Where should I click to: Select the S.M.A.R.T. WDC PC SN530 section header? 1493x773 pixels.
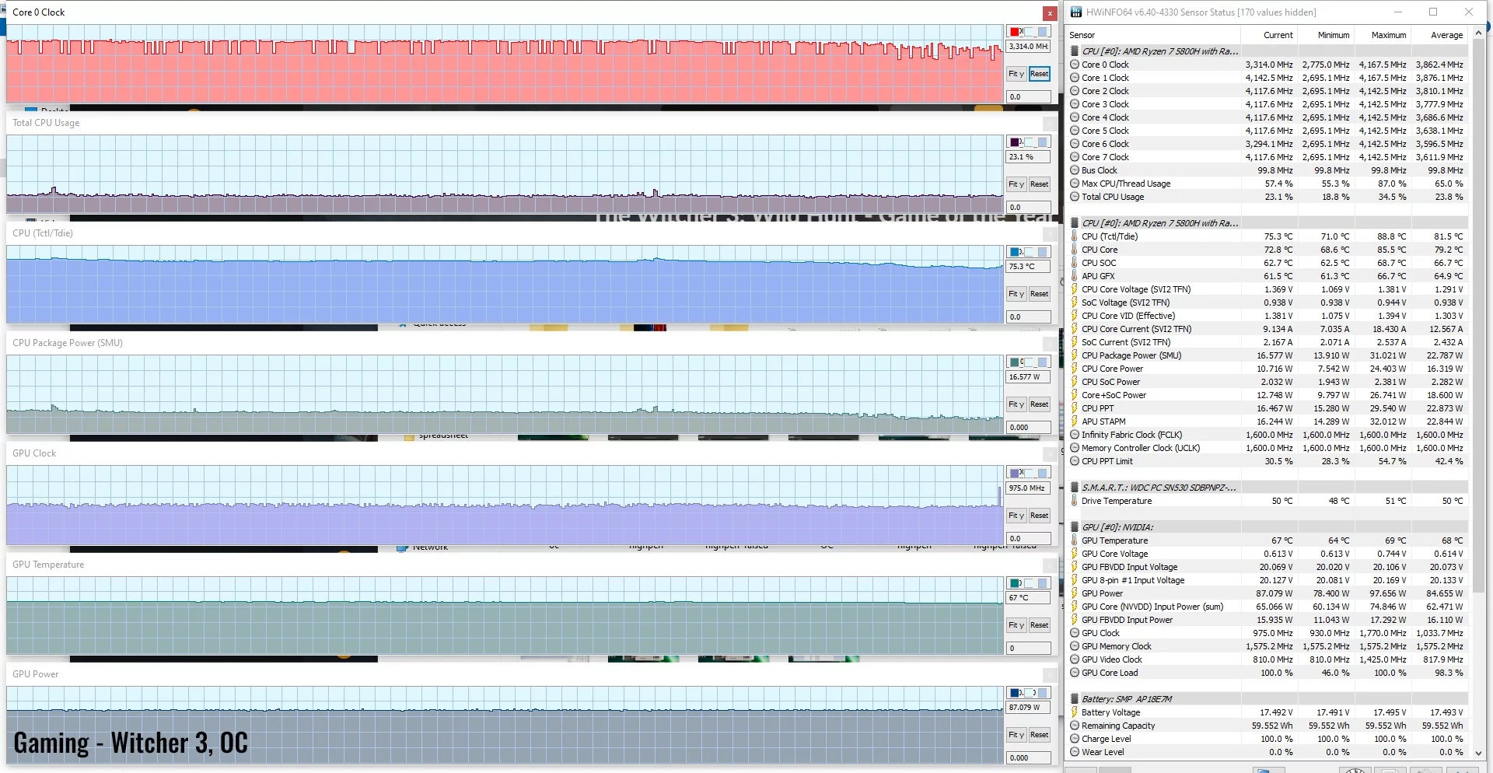tap(1158, 488)
